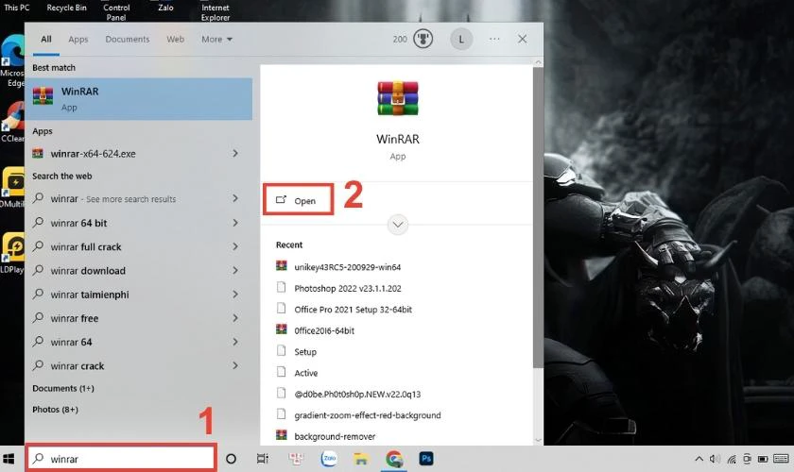
Task: Click the Recycle Bin desktop label
Action: point(66,8)
